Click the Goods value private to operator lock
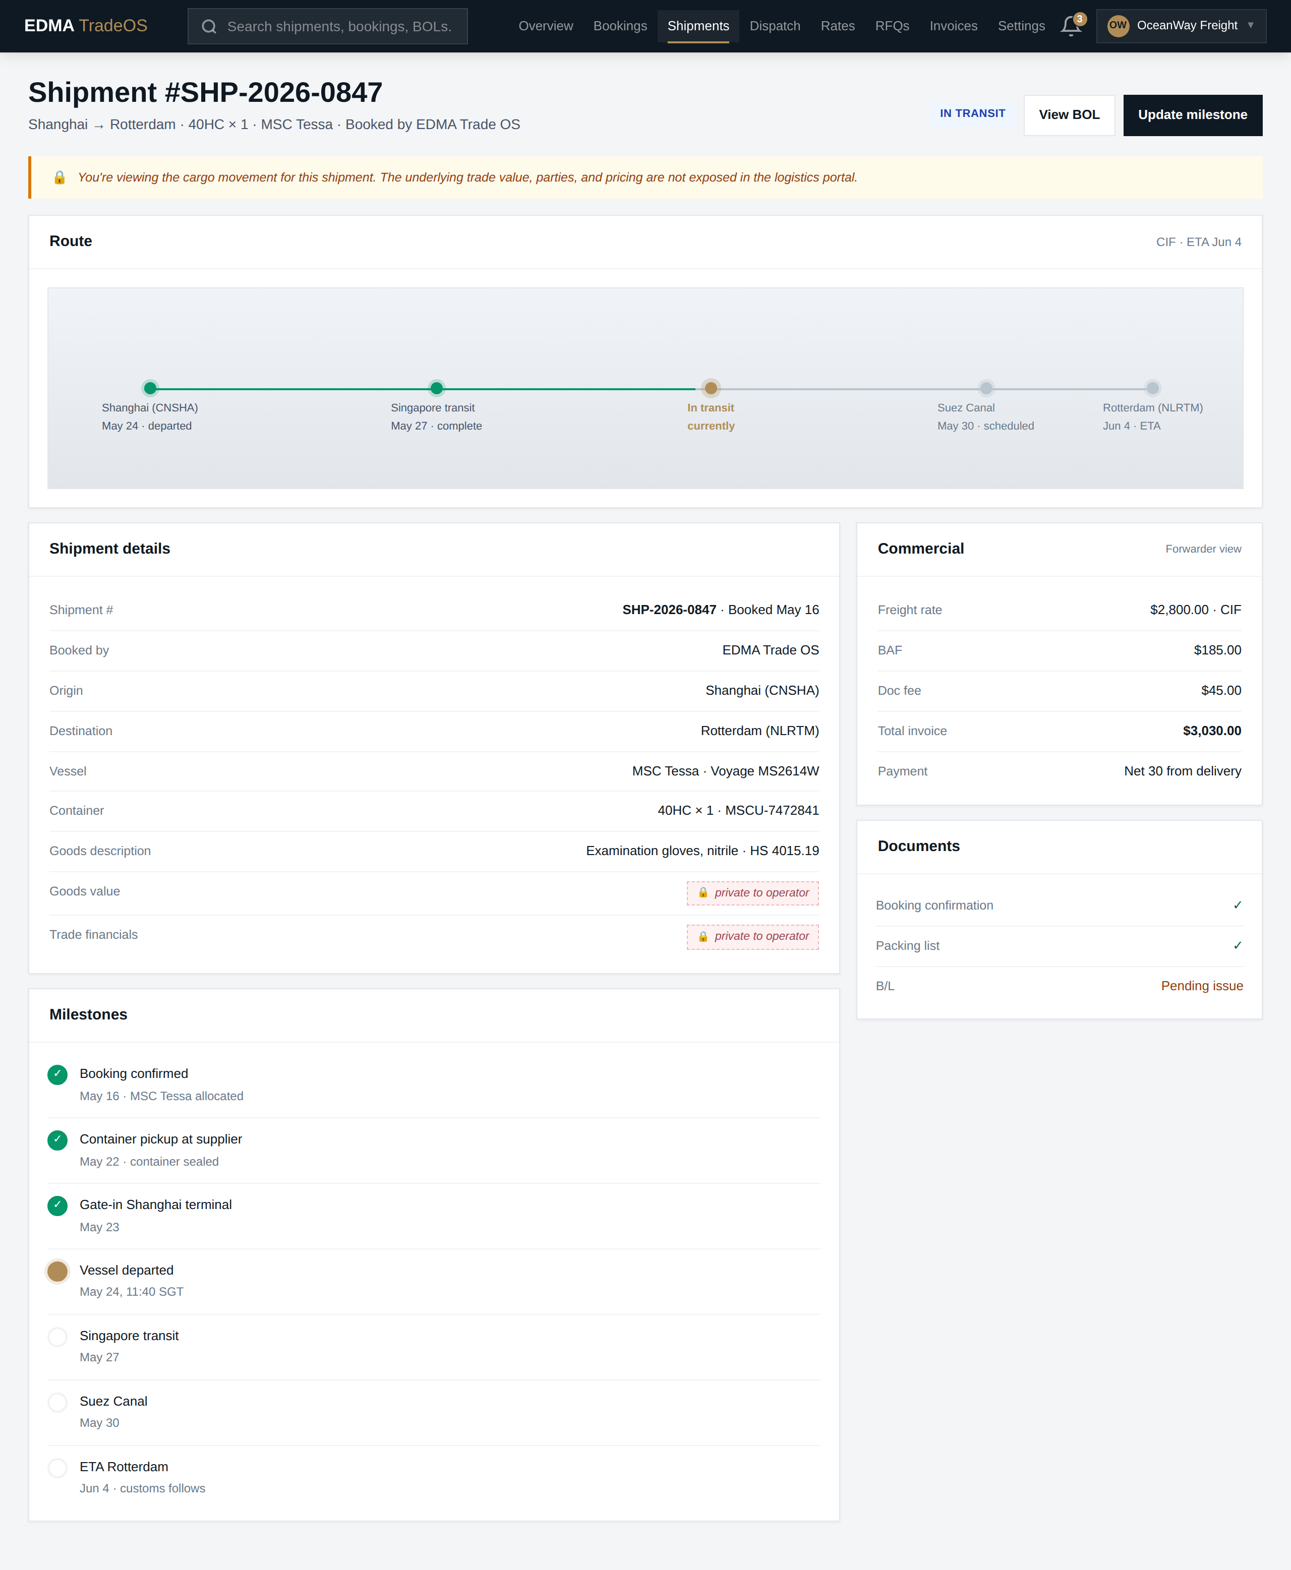This screenshot has width=1291, height=1570. (752, 893)
